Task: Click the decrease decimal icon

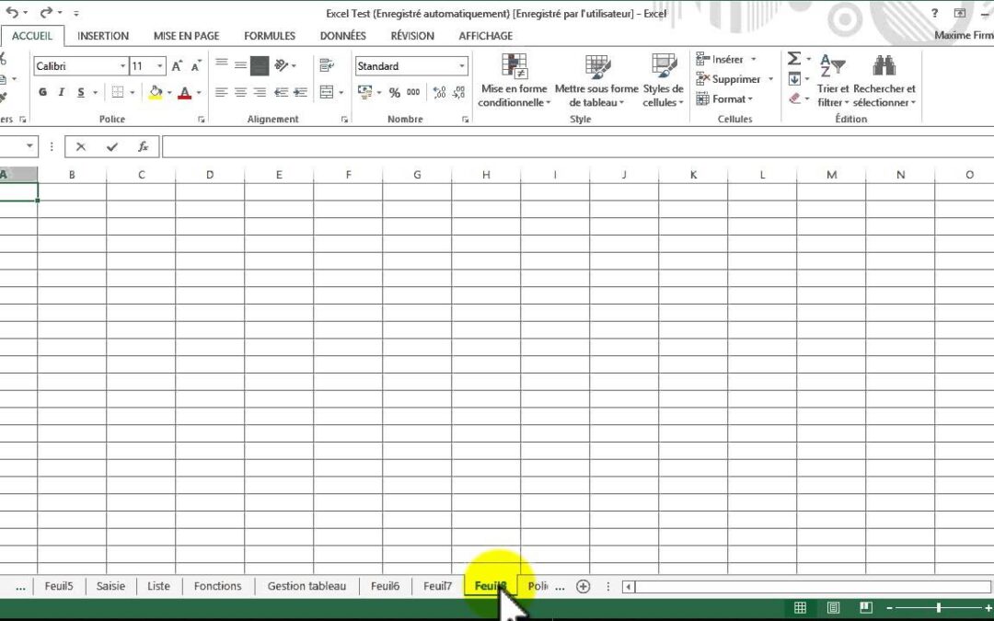Action: tap(459, 93)
